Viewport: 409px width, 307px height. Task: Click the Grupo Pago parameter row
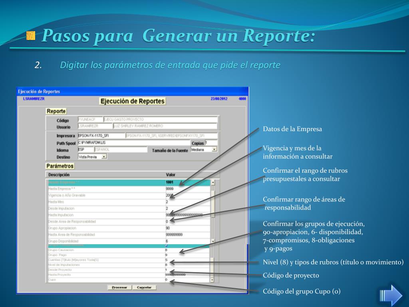(129, 255)
